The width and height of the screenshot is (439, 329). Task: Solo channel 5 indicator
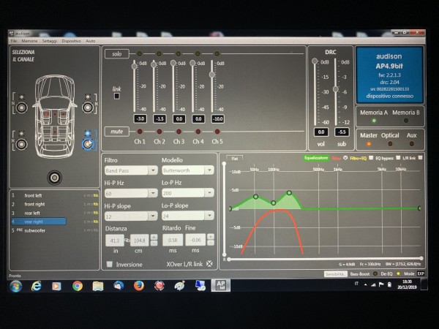pos(217,53)
